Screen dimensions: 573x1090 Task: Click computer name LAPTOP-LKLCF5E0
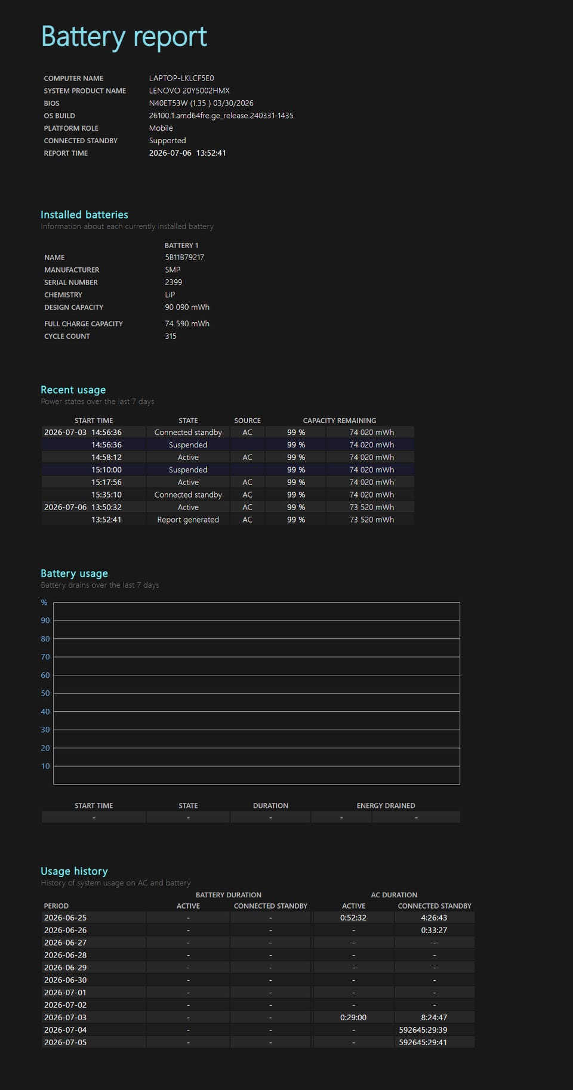click(181, 78)
